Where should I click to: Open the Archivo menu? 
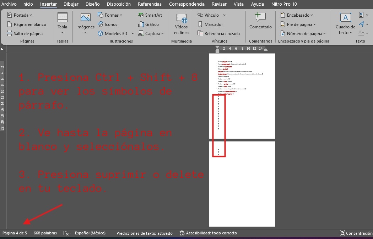coord(9,4)
